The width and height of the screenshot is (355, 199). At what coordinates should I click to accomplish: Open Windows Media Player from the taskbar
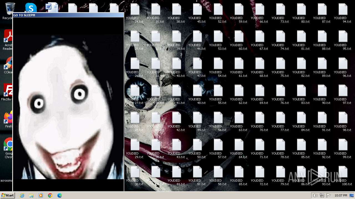[x=41, y=195]
